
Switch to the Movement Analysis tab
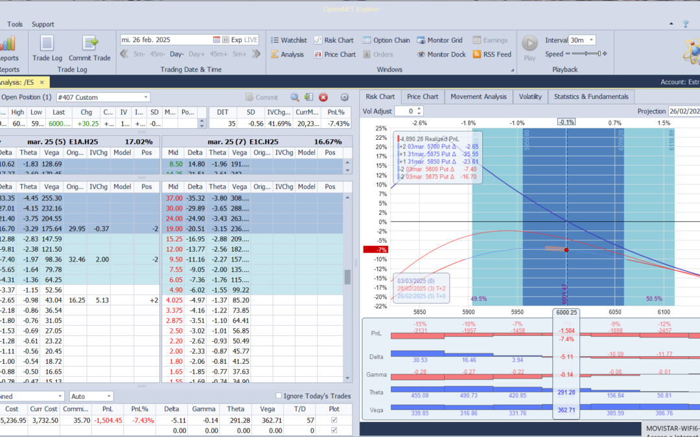478,96
